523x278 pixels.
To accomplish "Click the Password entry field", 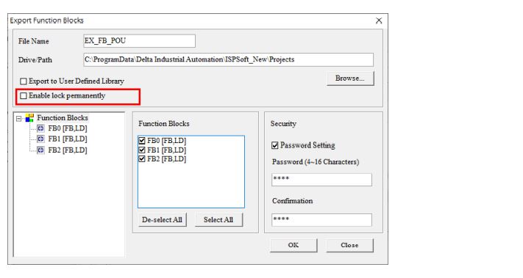I will 321,180.
